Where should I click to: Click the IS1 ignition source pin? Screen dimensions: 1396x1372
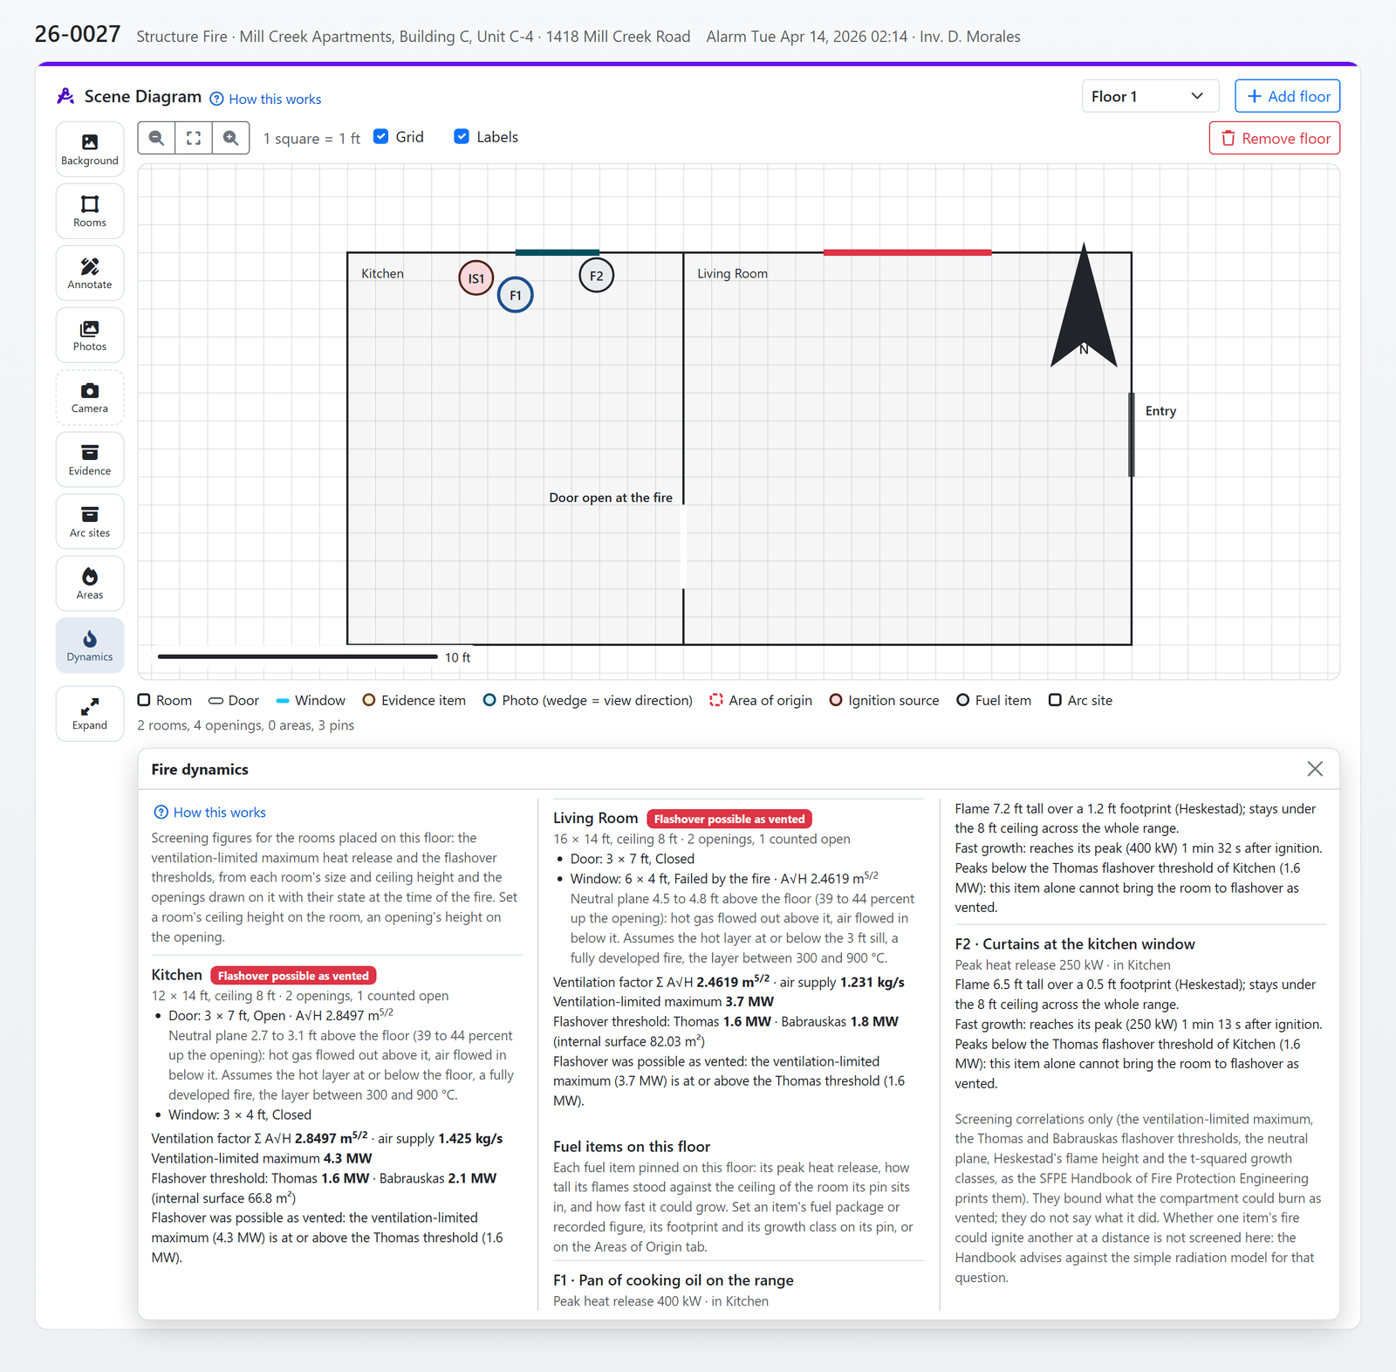pos(476,278)
